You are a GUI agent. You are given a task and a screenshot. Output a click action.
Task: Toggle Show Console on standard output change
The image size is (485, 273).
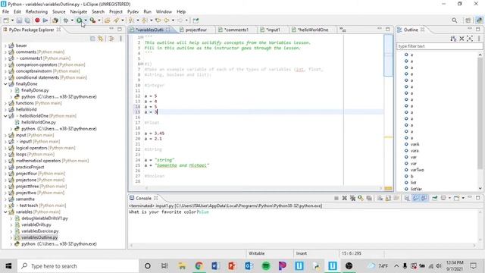[416, 198]
